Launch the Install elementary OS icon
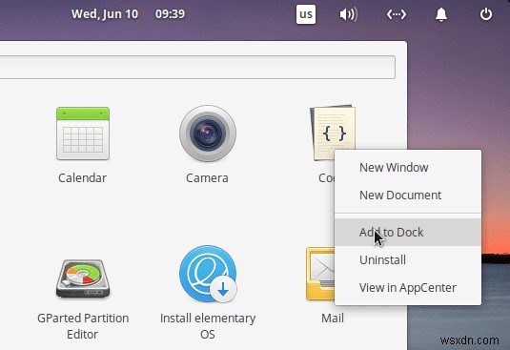 point(208,274)
